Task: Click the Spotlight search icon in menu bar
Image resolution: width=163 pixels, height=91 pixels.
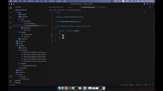Action: pos(135,1)
